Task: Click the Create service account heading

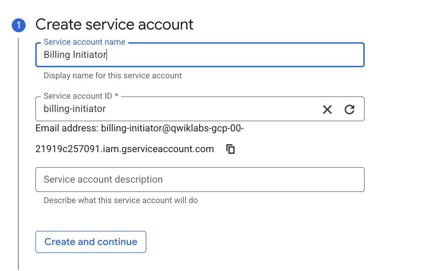Action: coord(115,24)
